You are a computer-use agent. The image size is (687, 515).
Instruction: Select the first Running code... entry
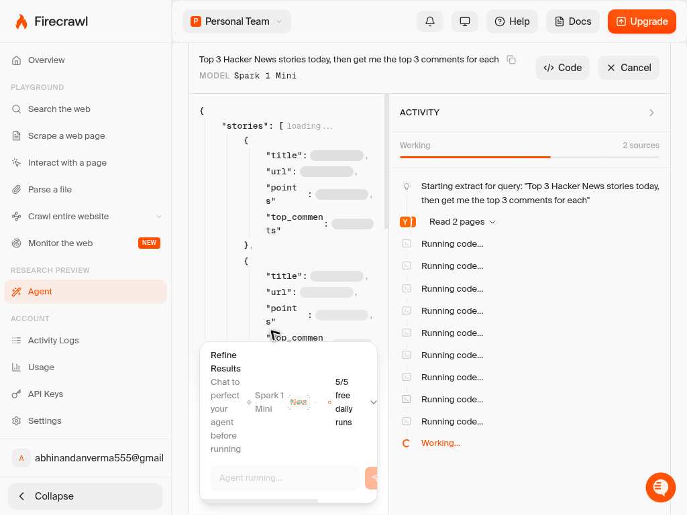point(452,244)
